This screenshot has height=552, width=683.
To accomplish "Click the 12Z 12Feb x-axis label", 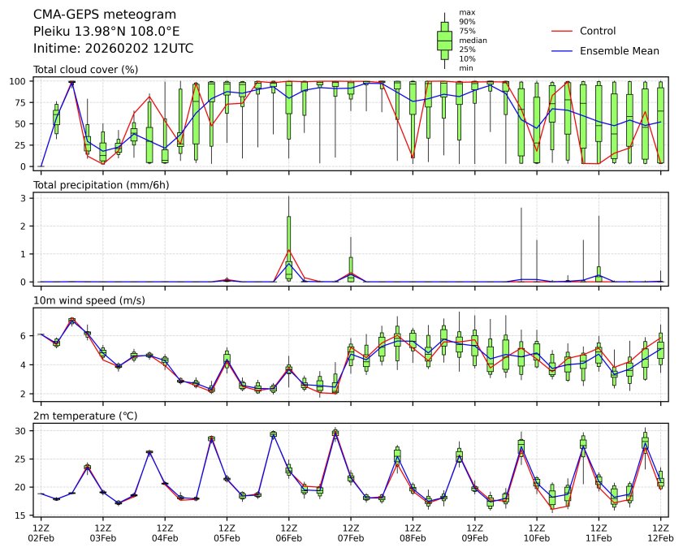I will 660,533.
